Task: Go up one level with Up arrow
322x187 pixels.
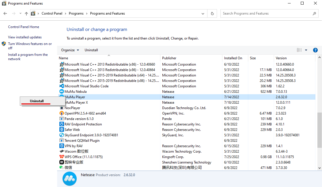Action: point(26,13)
